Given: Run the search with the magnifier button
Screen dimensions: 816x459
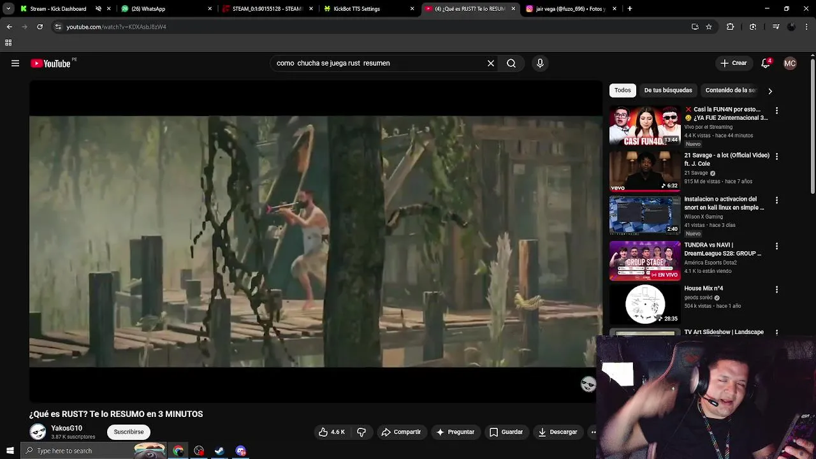Looking at the screenshot, I should pos(511,63).
